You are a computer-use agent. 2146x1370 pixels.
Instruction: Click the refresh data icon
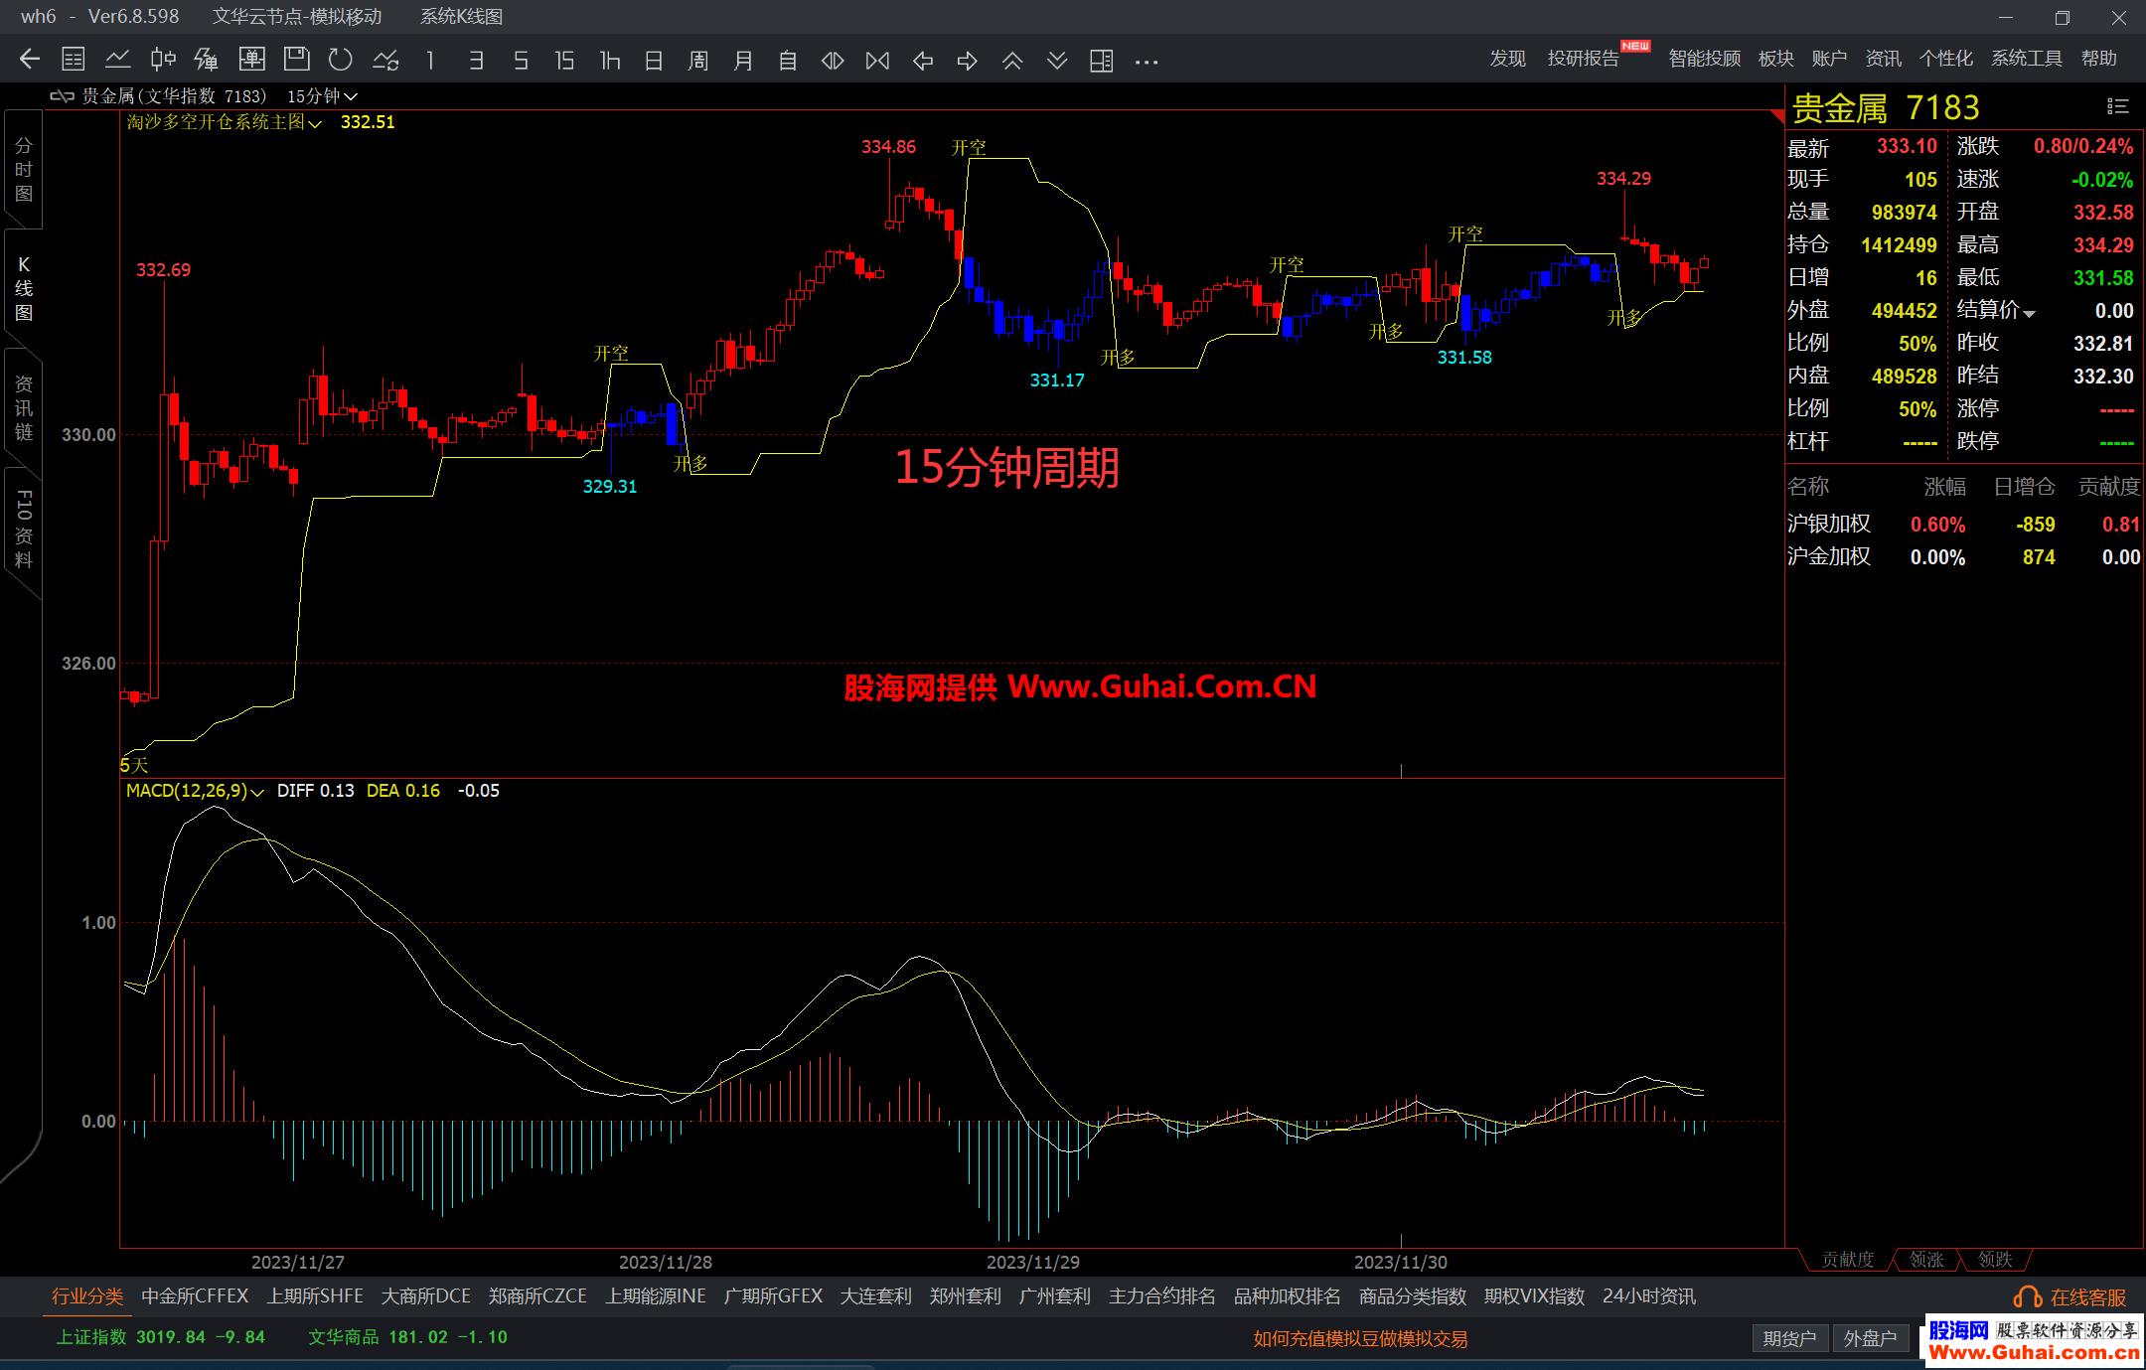pyautogui.click(x=341, y=60)
